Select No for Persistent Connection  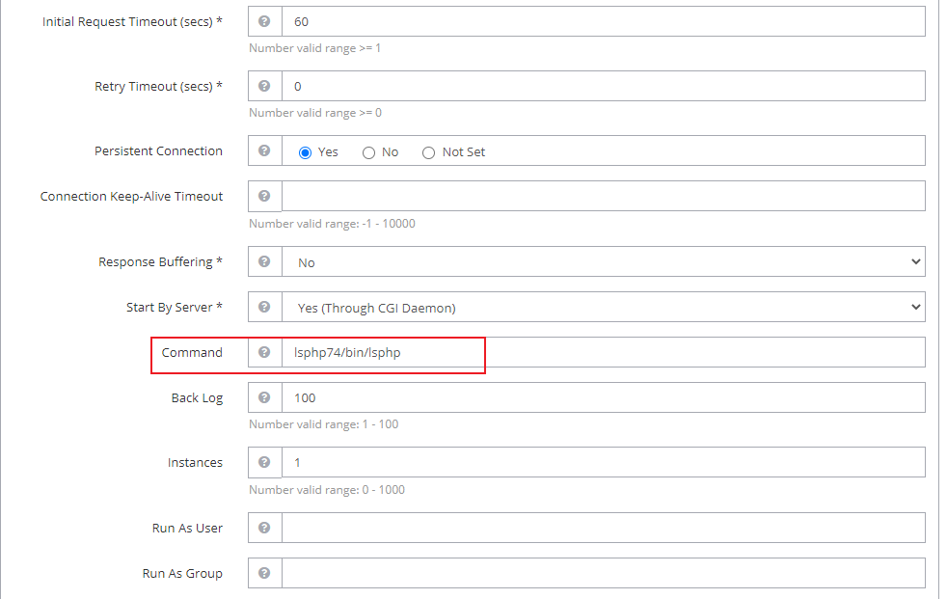pyautogui.click(x=368, y=152)
